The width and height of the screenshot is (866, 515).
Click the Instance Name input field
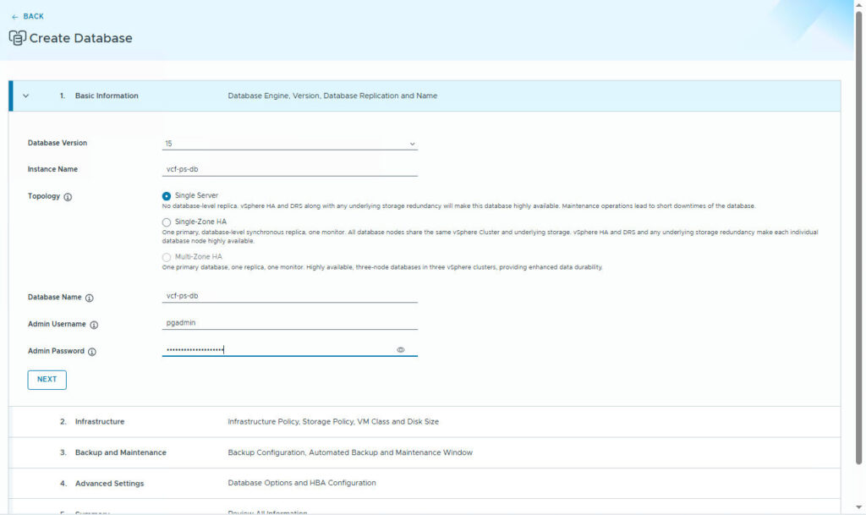click(289, 169)
